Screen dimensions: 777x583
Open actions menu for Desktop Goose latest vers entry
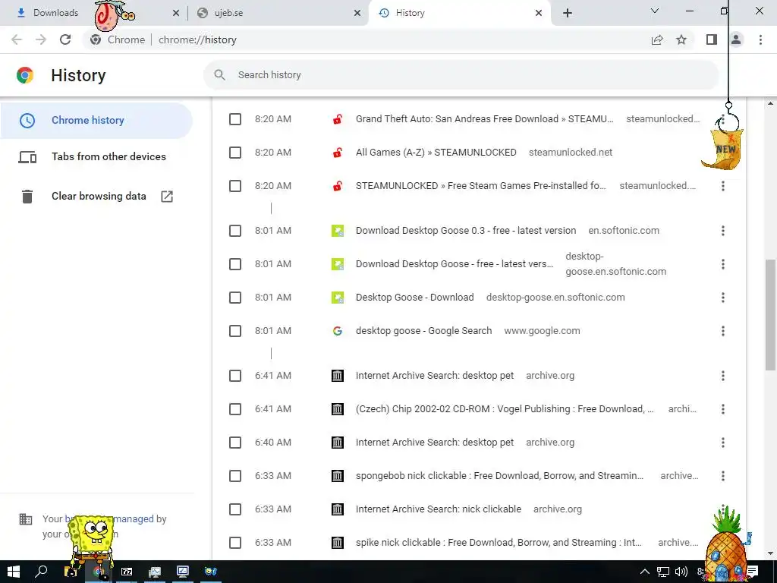(723, 263)
